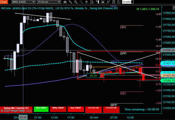Click the red position quantity 1 box
This screenshot has width=175, height=120.
(102, 76)
